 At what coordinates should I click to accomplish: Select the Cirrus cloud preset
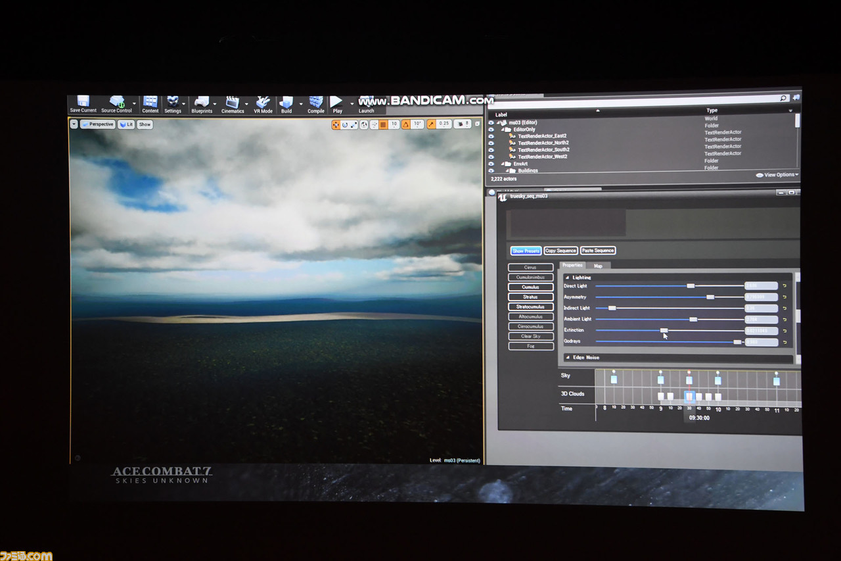click(530, 268)
